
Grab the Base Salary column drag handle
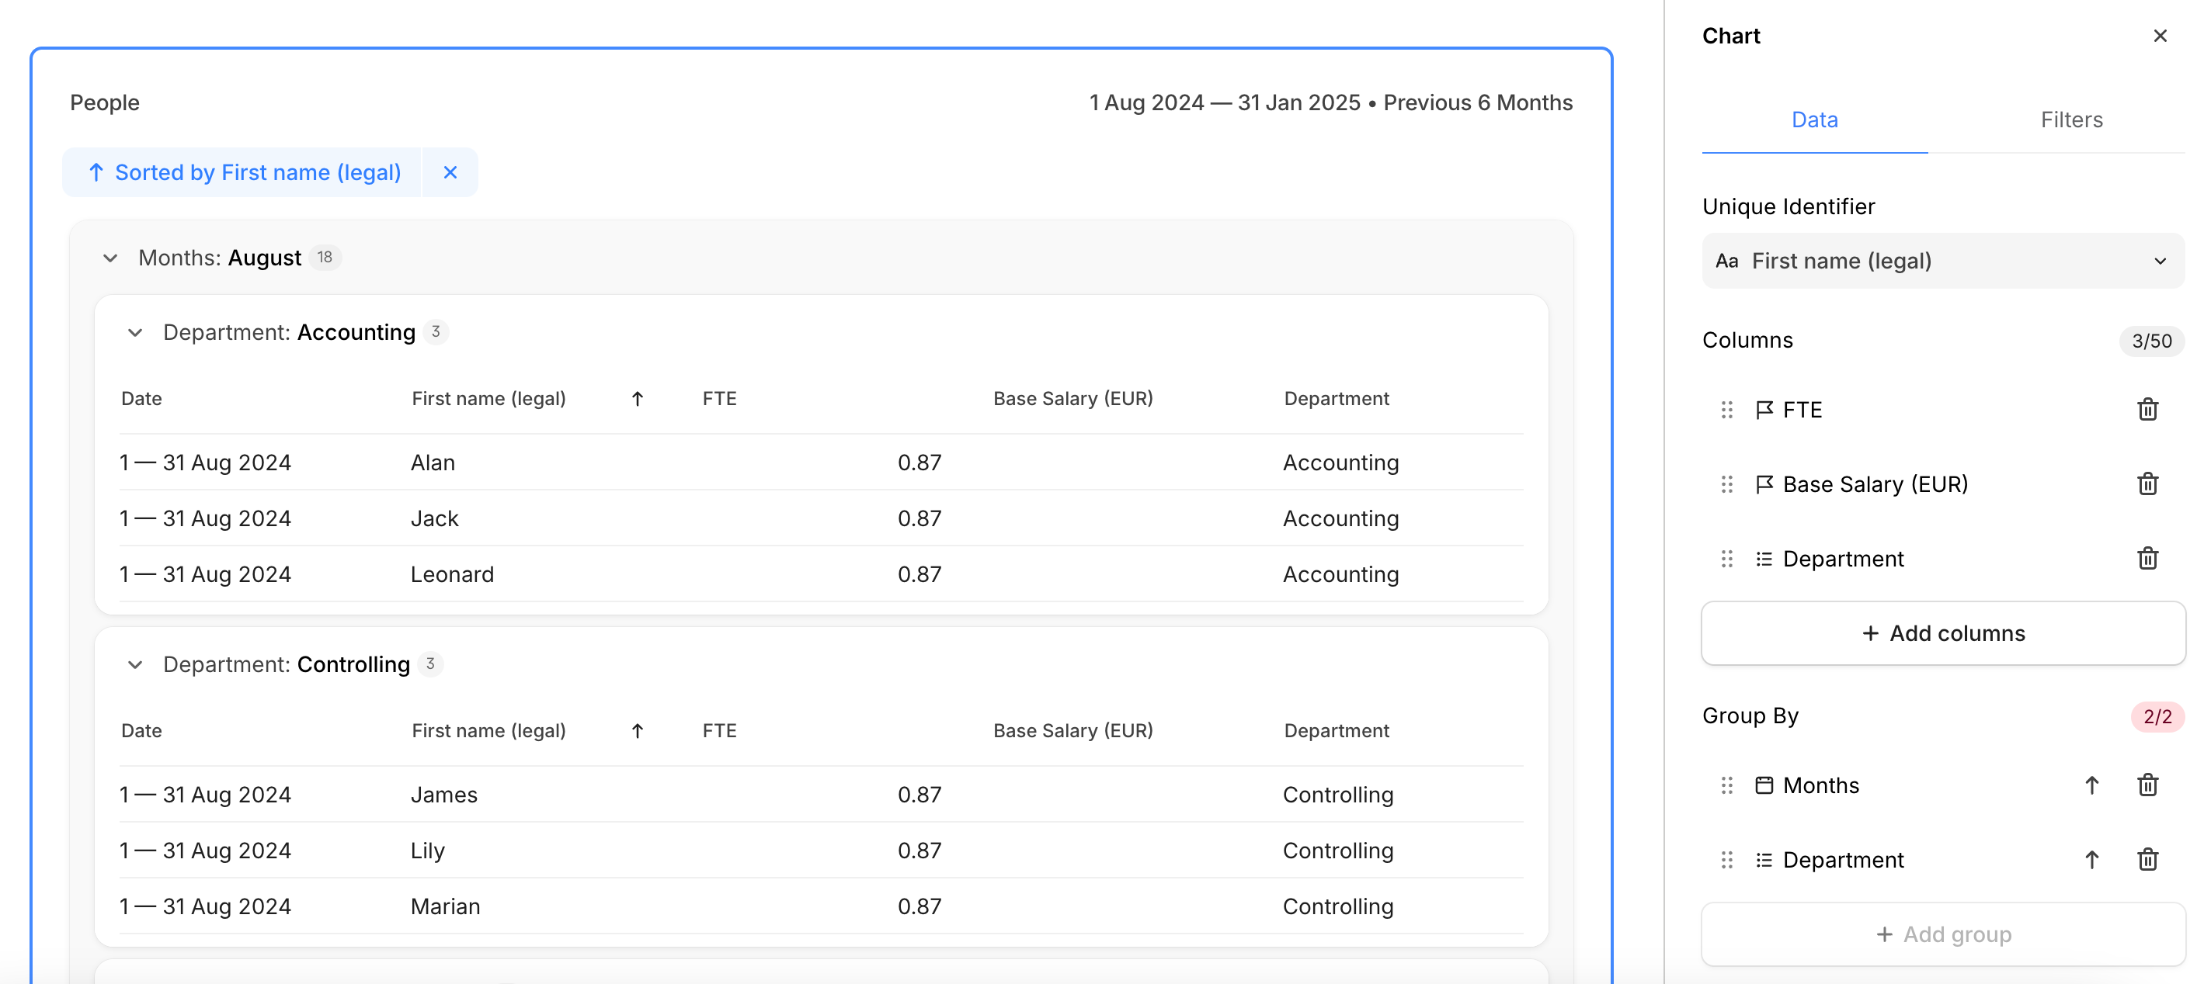(x=1726, y=484)
